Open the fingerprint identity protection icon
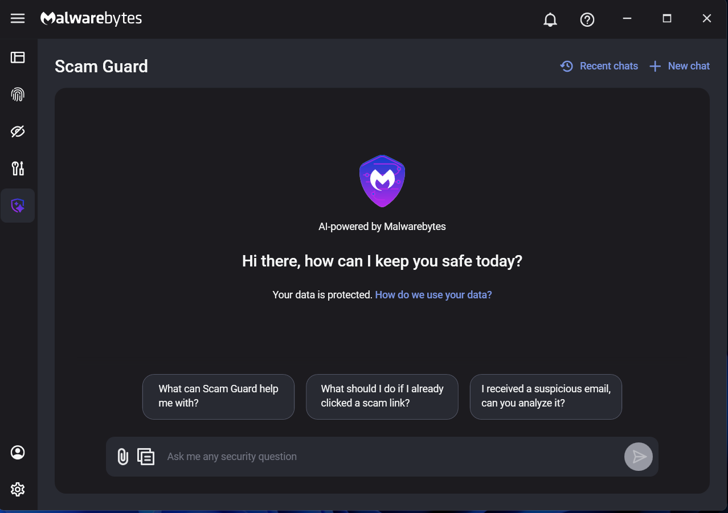 tap(18, 94)
